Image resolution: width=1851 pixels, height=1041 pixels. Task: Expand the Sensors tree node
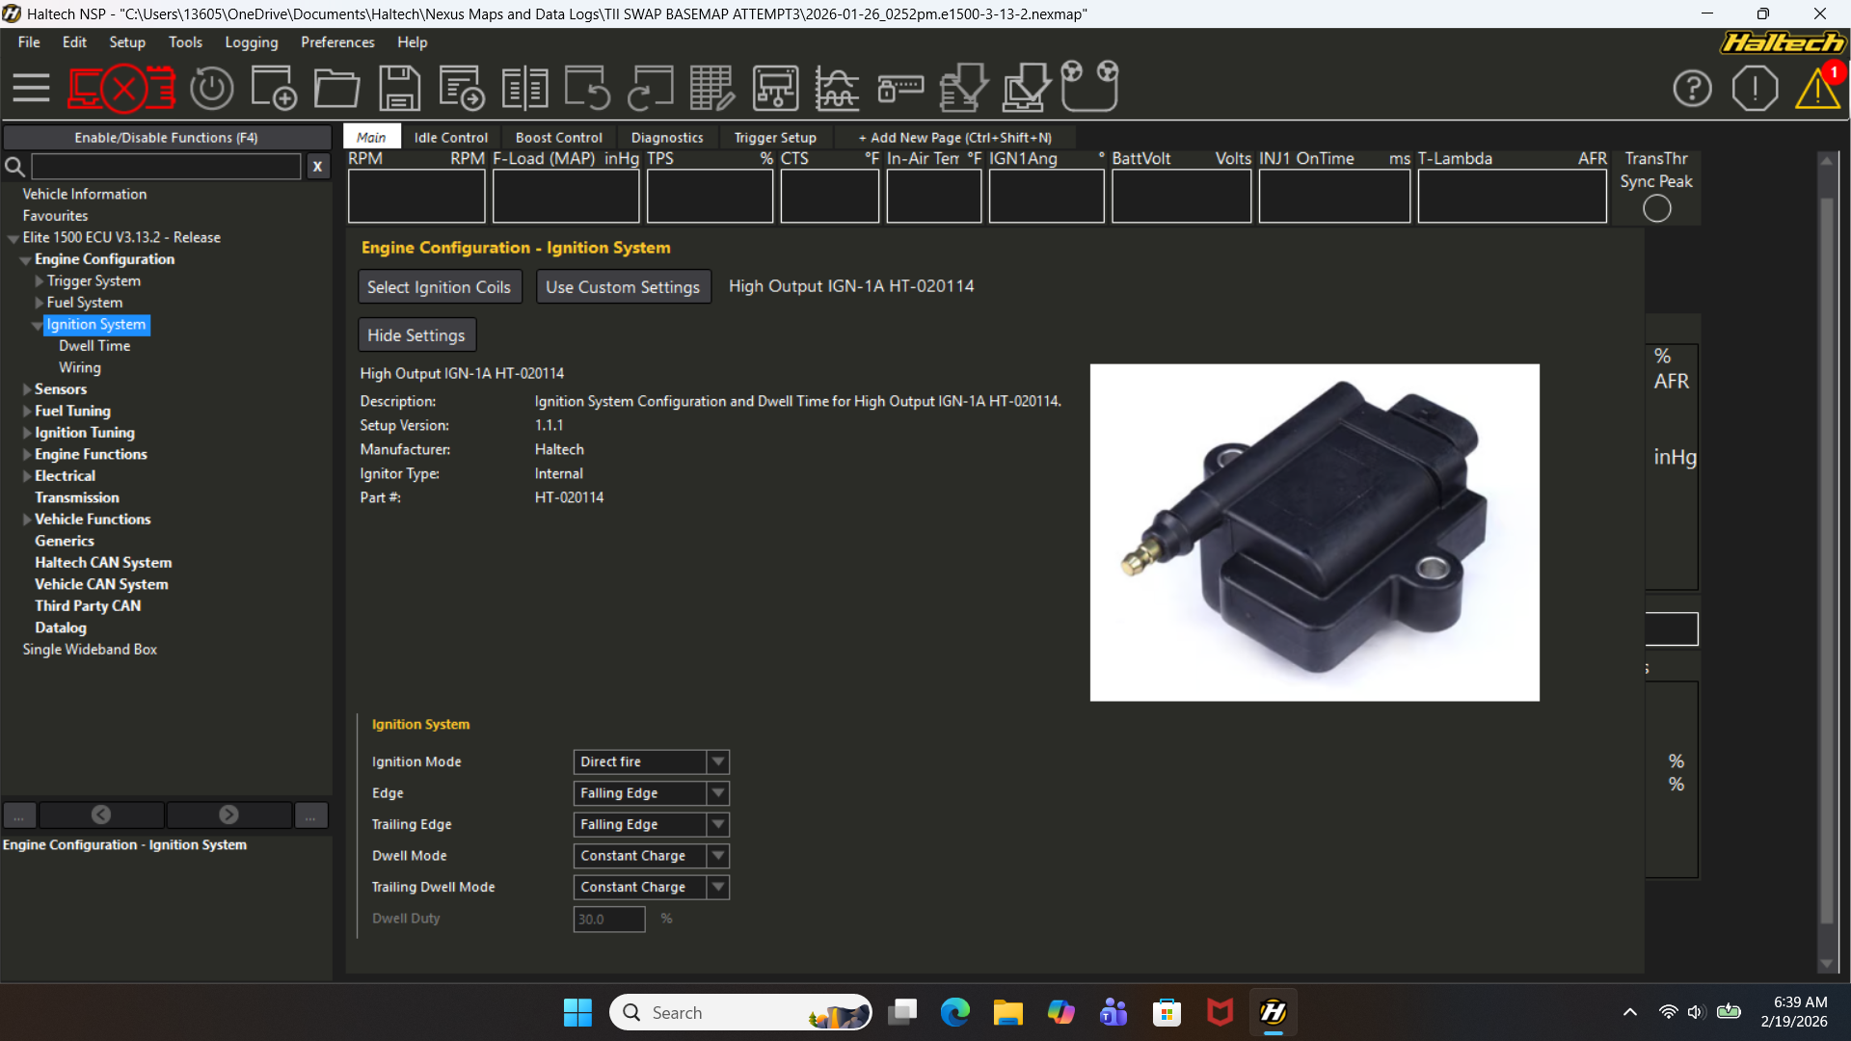[x=27, y=389]
